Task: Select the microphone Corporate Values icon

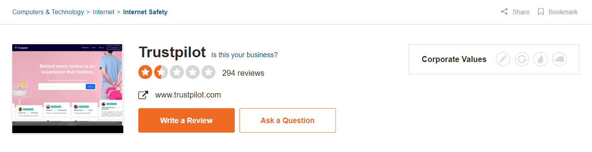Action: pos(503,60)
